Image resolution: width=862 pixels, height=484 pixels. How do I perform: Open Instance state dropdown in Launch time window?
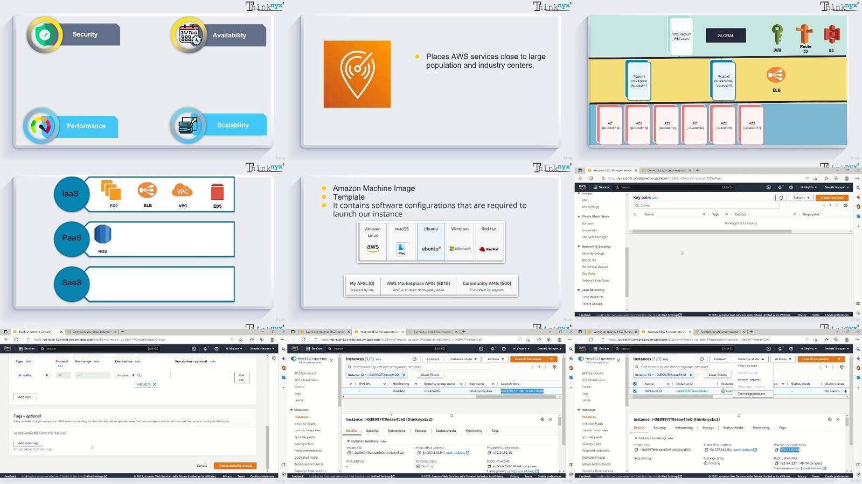tap(463, 359)
